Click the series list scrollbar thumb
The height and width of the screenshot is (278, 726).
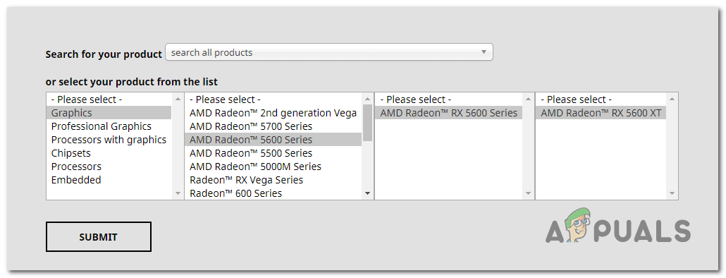click(x=368, y=122)
